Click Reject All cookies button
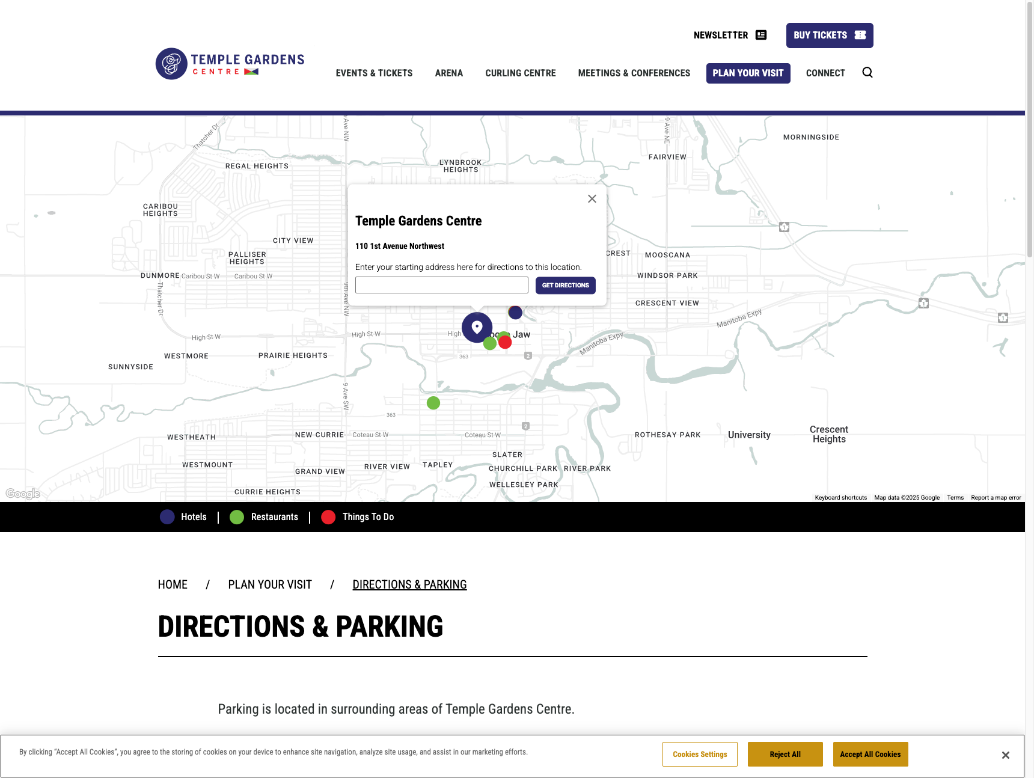The height and width of the screenshot is (778, 1034). pos(785,755)
